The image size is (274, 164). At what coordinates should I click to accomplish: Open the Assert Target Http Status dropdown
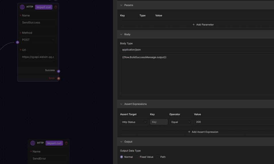coord(134,122)
